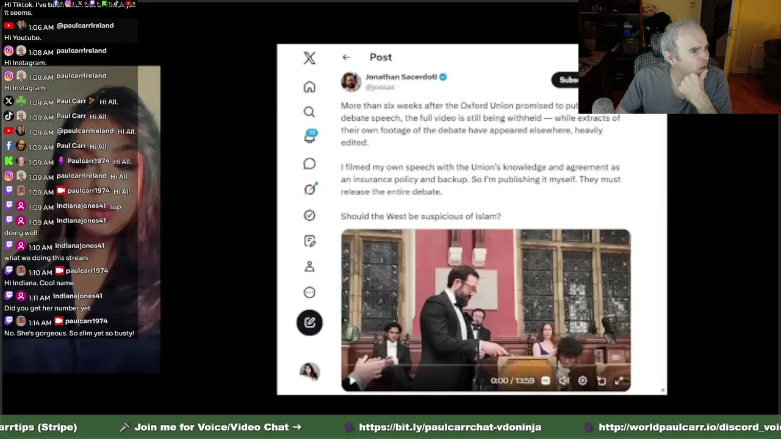Viewport: 781px width, 439px height.
Task: Select the @paulcarrireland username at 1:06 AM
Action: [x=85, y=26]
